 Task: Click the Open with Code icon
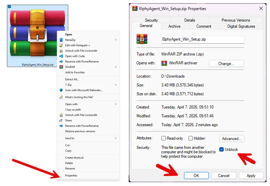coord(61,56)
